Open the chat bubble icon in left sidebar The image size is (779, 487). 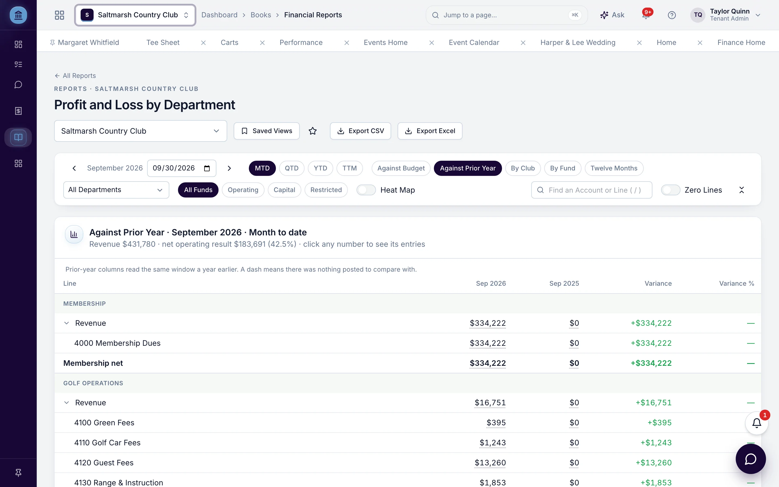pos(18,84)
